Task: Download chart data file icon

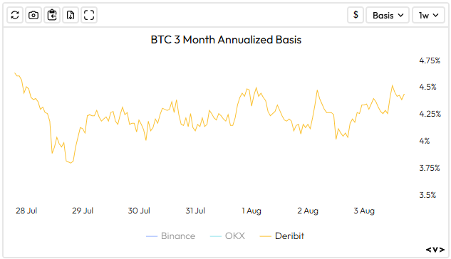Action: (71, 15)
